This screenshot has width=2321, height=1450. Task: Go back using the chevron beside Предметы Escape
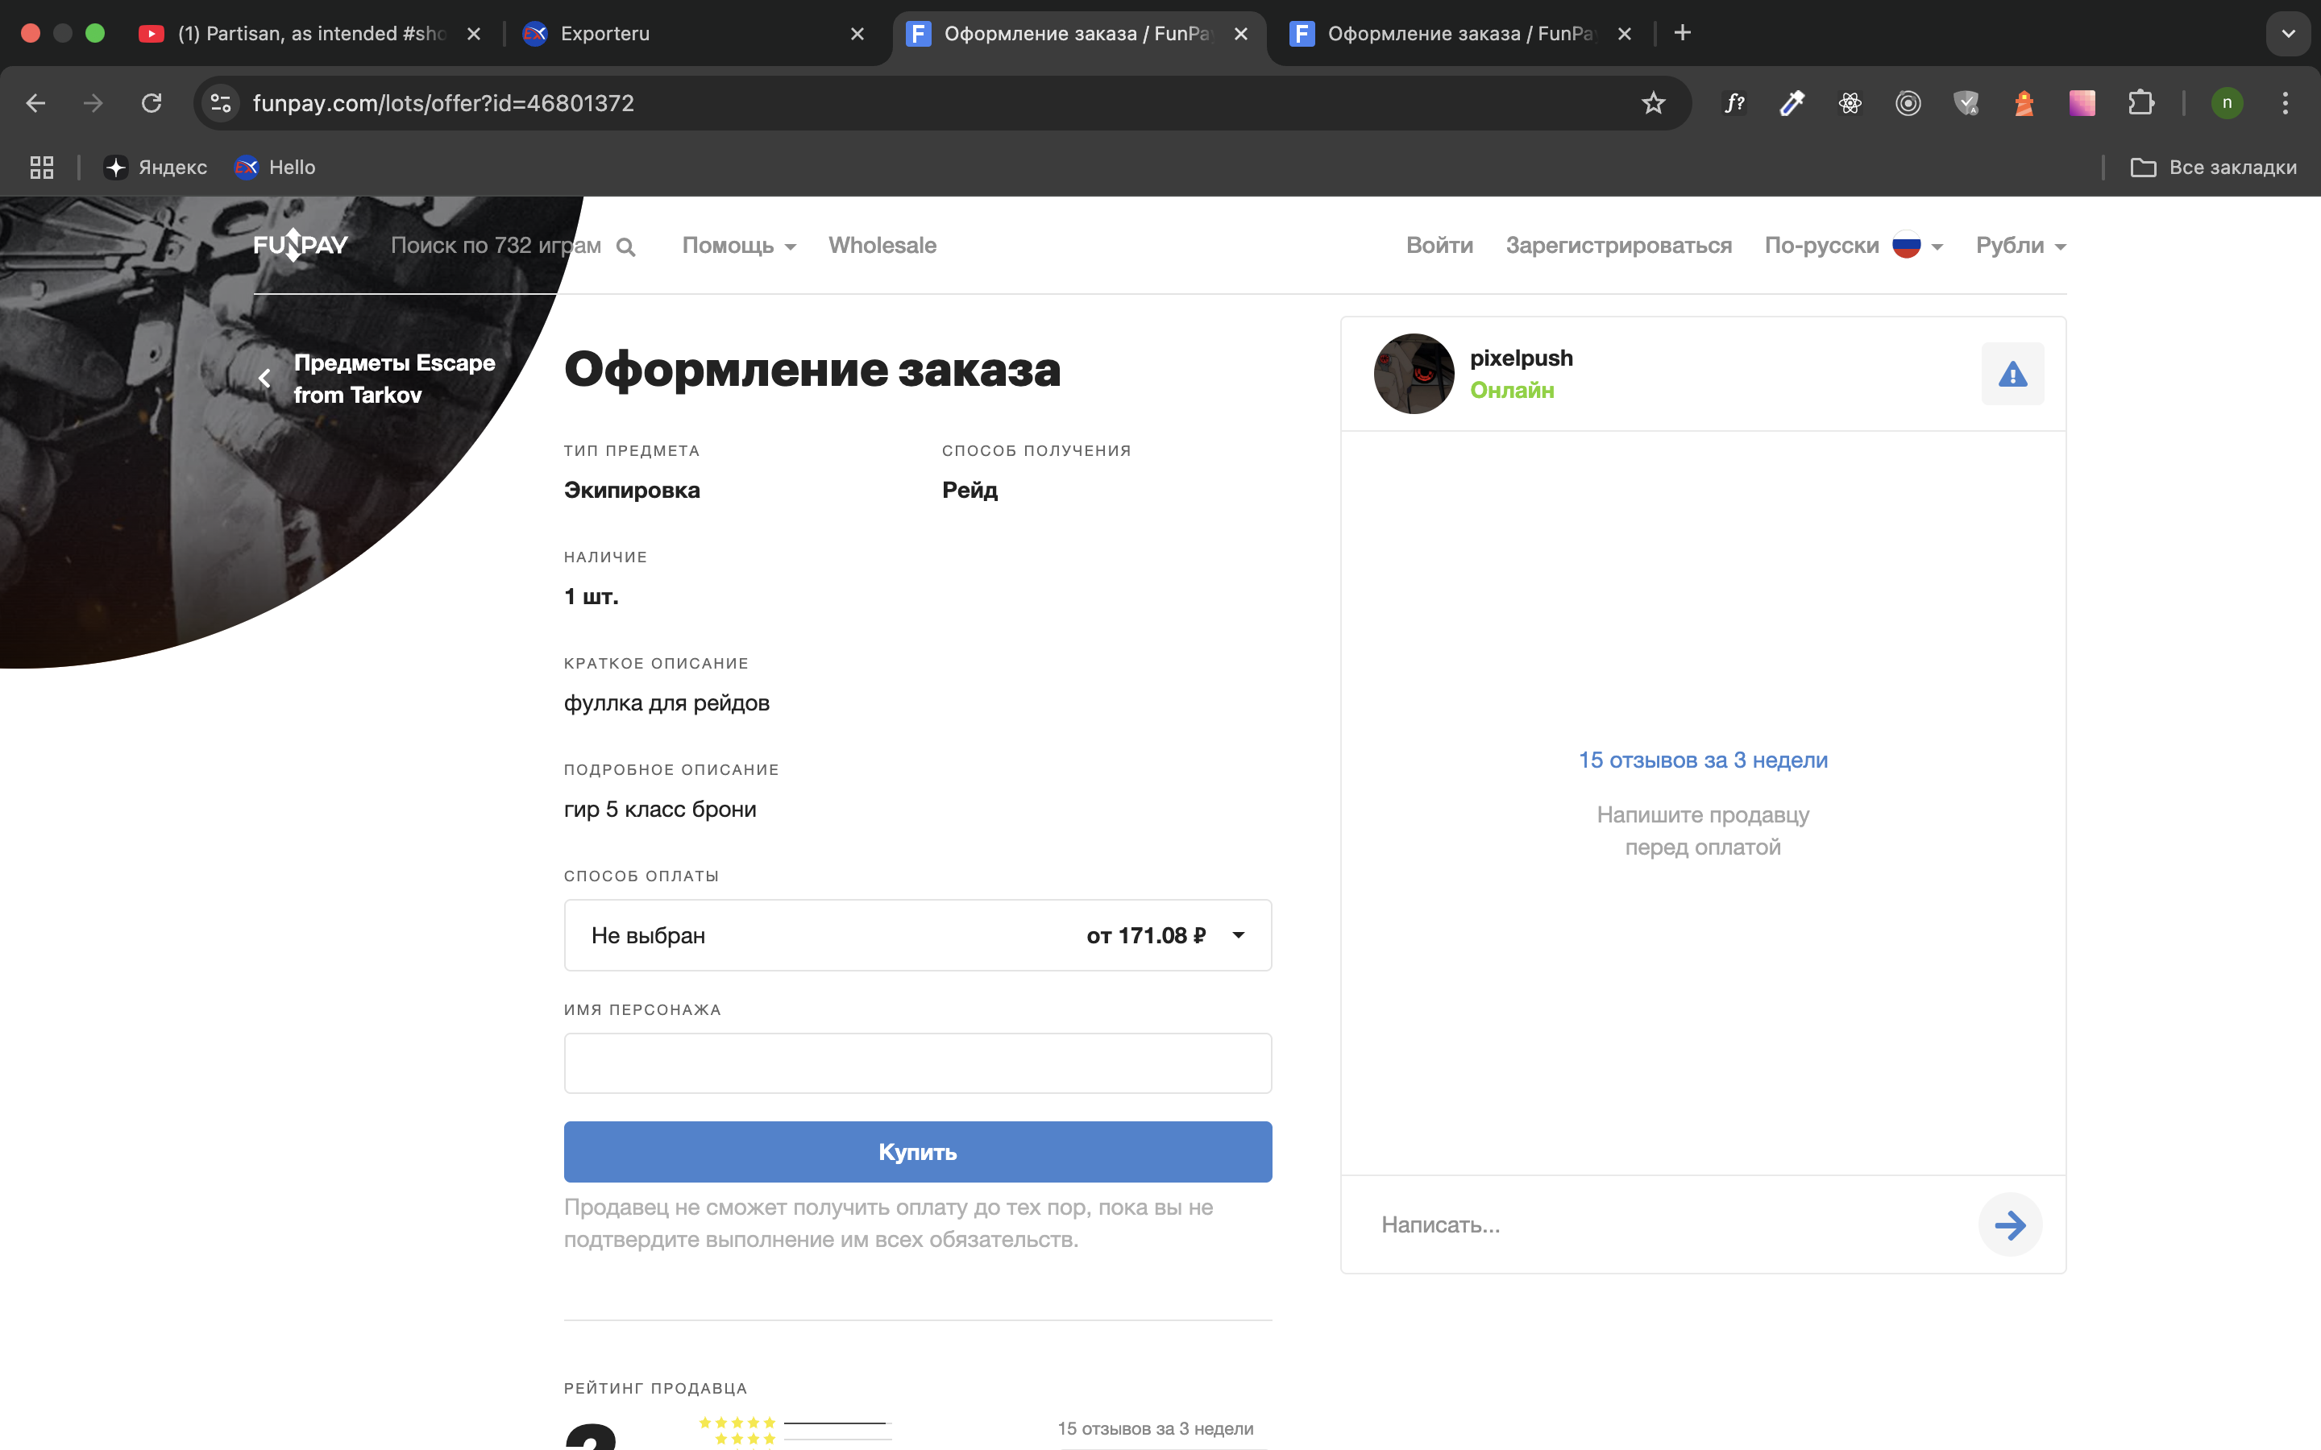(264, 379)
